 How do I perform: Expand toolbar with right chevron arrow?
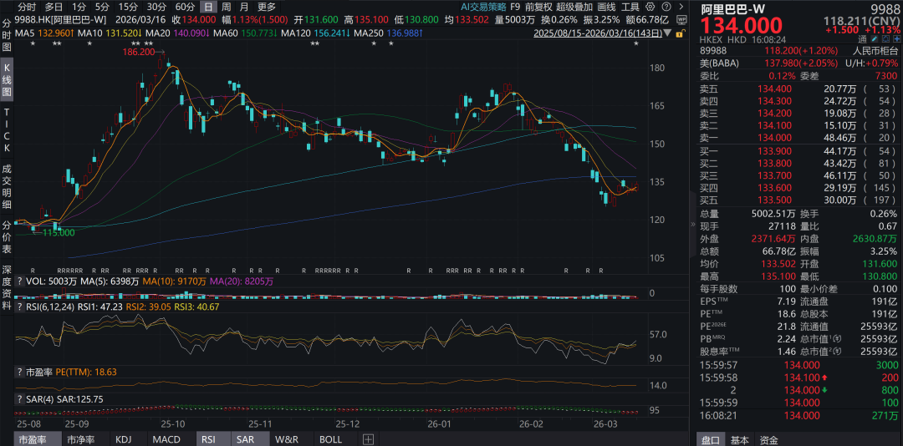pyautogui.click(x=682, y=7)
